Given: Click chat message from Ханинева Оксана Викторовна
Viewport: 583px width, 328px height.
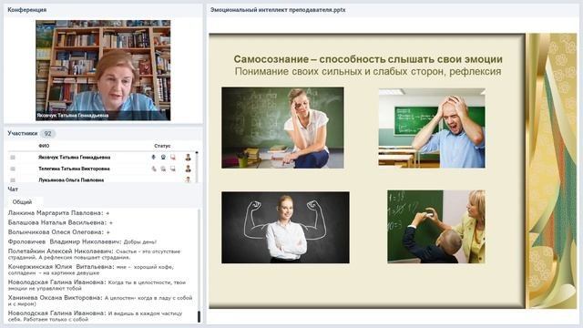Looking at the screenshot, I should tap(100, 301).
